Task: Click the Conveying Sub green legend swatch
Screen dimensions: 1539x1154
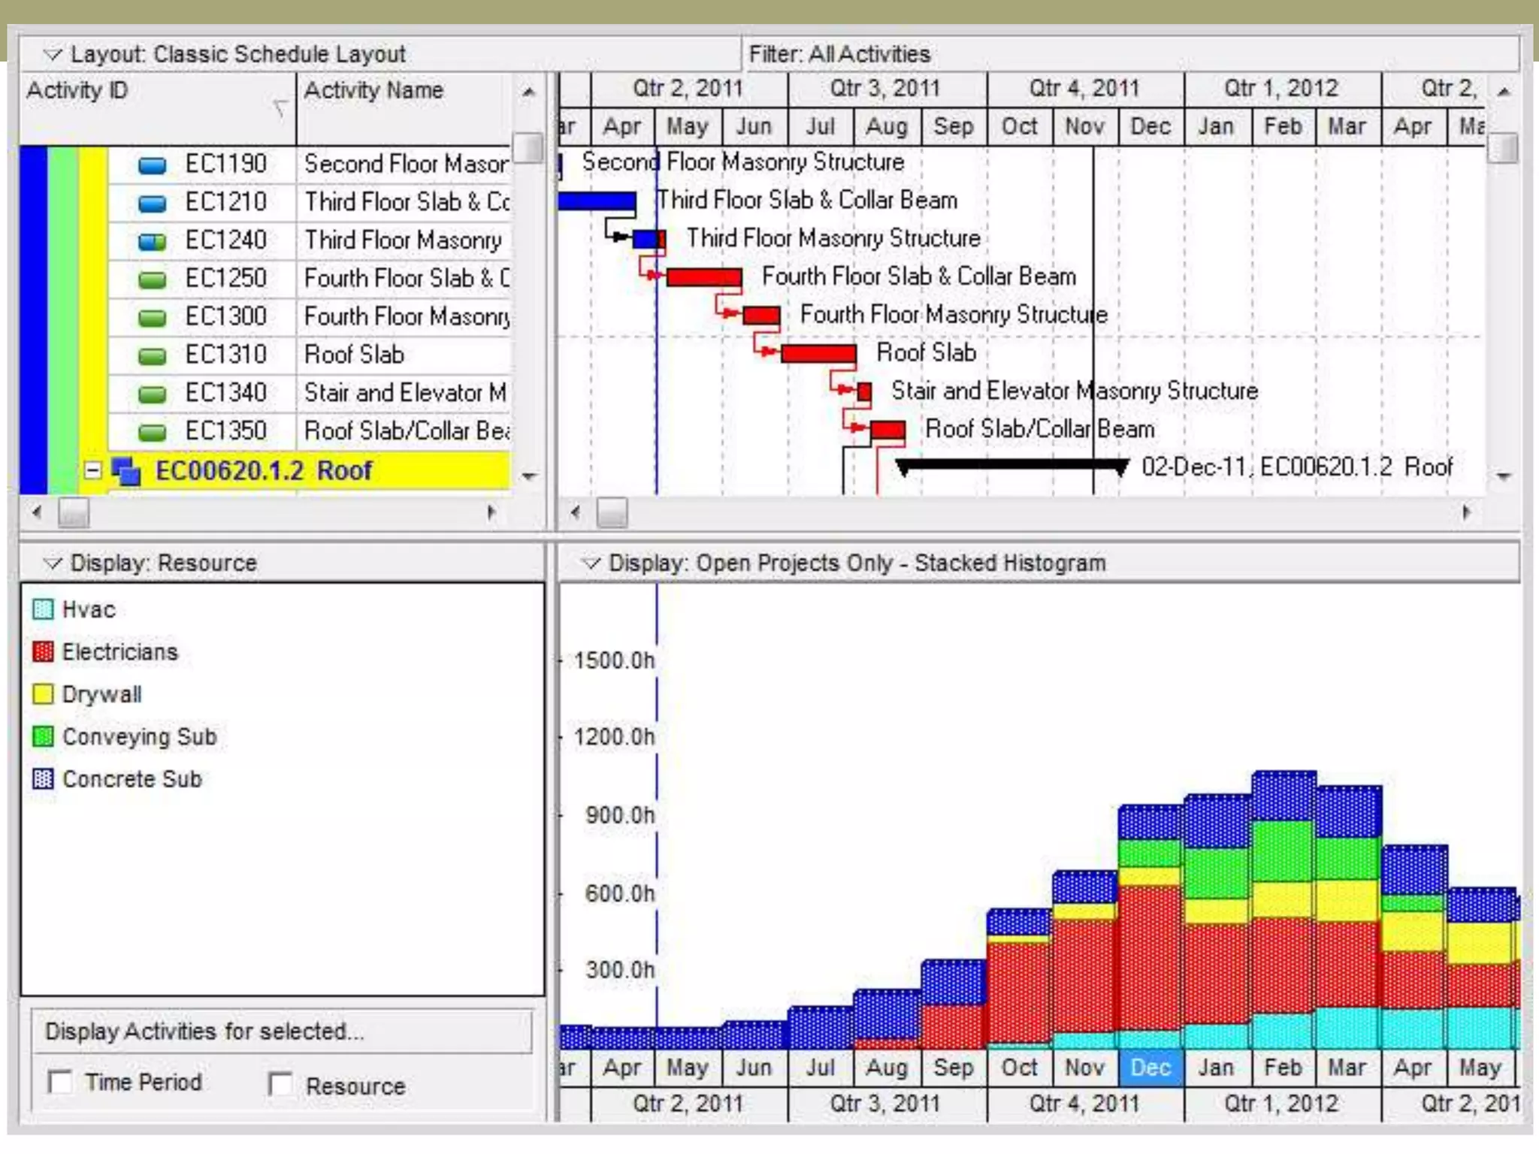Action: tap(44, 736)
